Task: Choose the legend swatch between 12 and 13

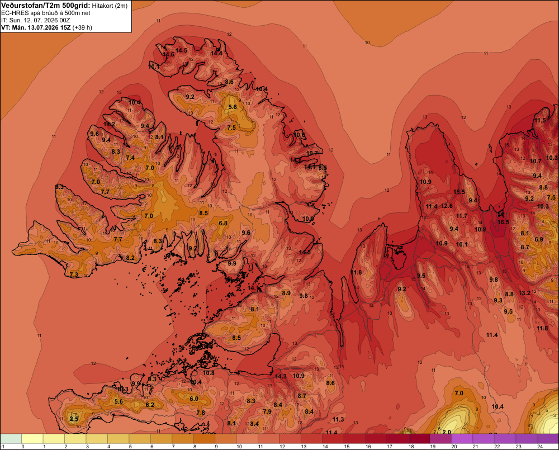Action: [x=290, y=439]
